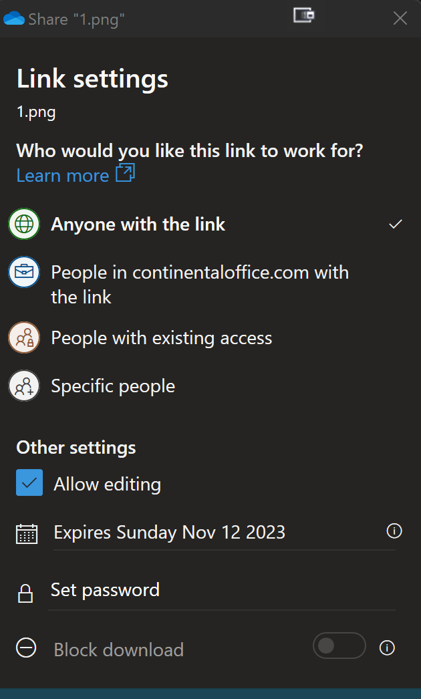The width and height of the screenshot is (421, 699).
Task: Choose People in continentaloffice.com with the link
Action: pos(199,284)
